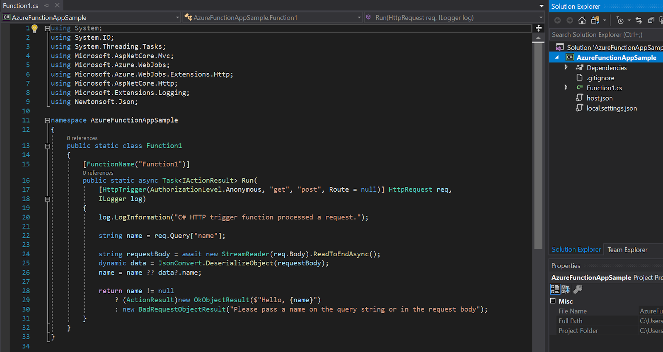
Task: Click the Pending Changes Filter clock icon
Action: coord(620,20)
